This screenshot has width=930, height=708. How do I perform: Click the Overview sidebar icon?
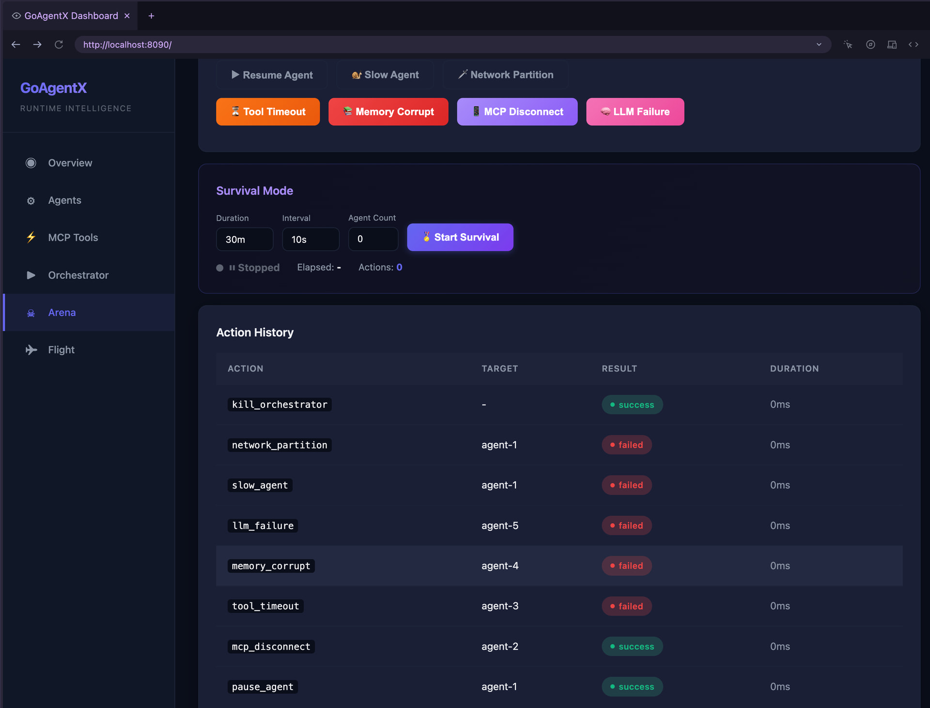31,163
